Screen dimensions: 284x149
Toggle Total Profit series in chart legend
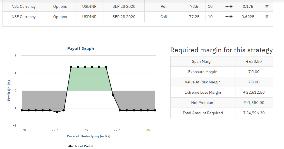point(80,146)
